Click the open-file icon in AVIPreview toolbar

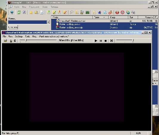click(5, 41)
